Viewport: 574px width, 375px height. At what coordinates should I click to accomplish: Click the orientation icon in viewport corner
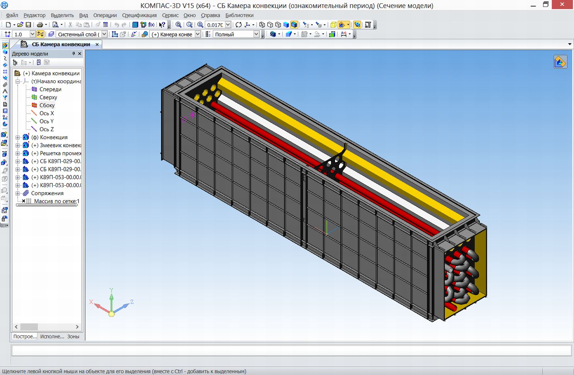(x=560, y=62)
